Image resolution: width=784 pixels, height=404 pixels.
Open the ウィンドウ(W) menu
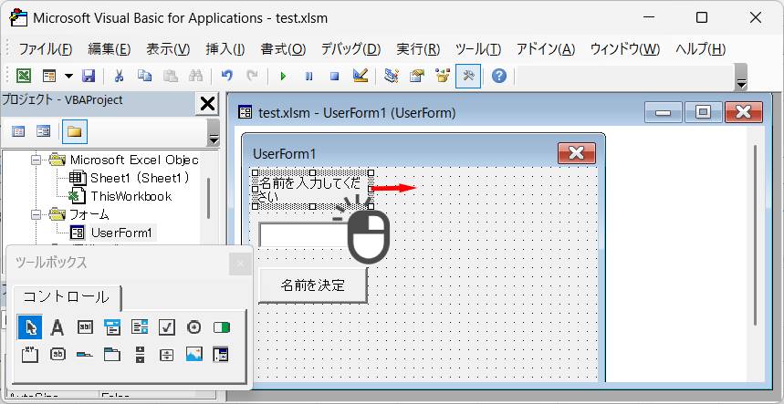pos(625,49)
